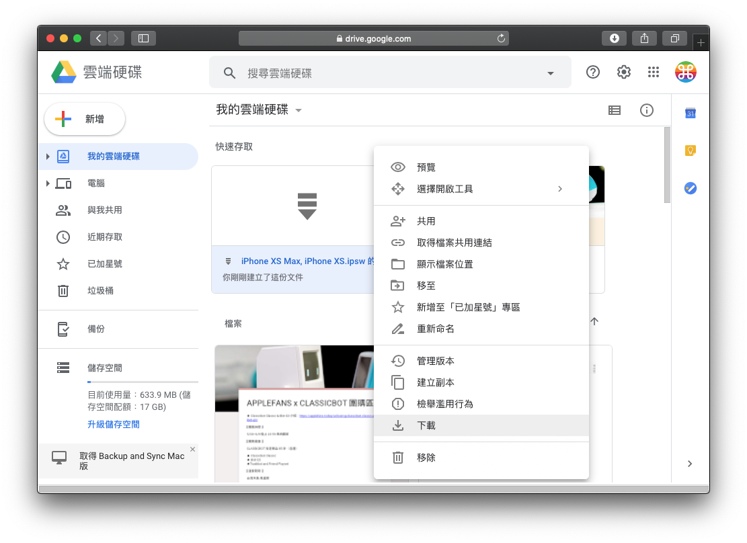Click the drive.google.com address bar

pos(374,38)
